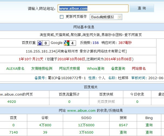This screenshot has height=136, width=164.
Task: Click the Bing 查询 link in first results row
Action: [x=149, y=125]
